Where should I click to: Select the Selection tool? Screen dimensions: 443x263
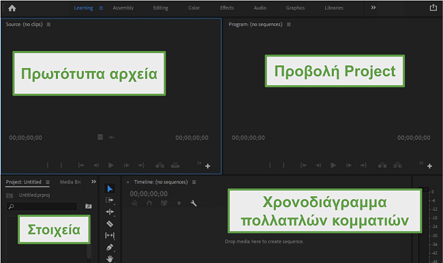[x=110, y=189]
